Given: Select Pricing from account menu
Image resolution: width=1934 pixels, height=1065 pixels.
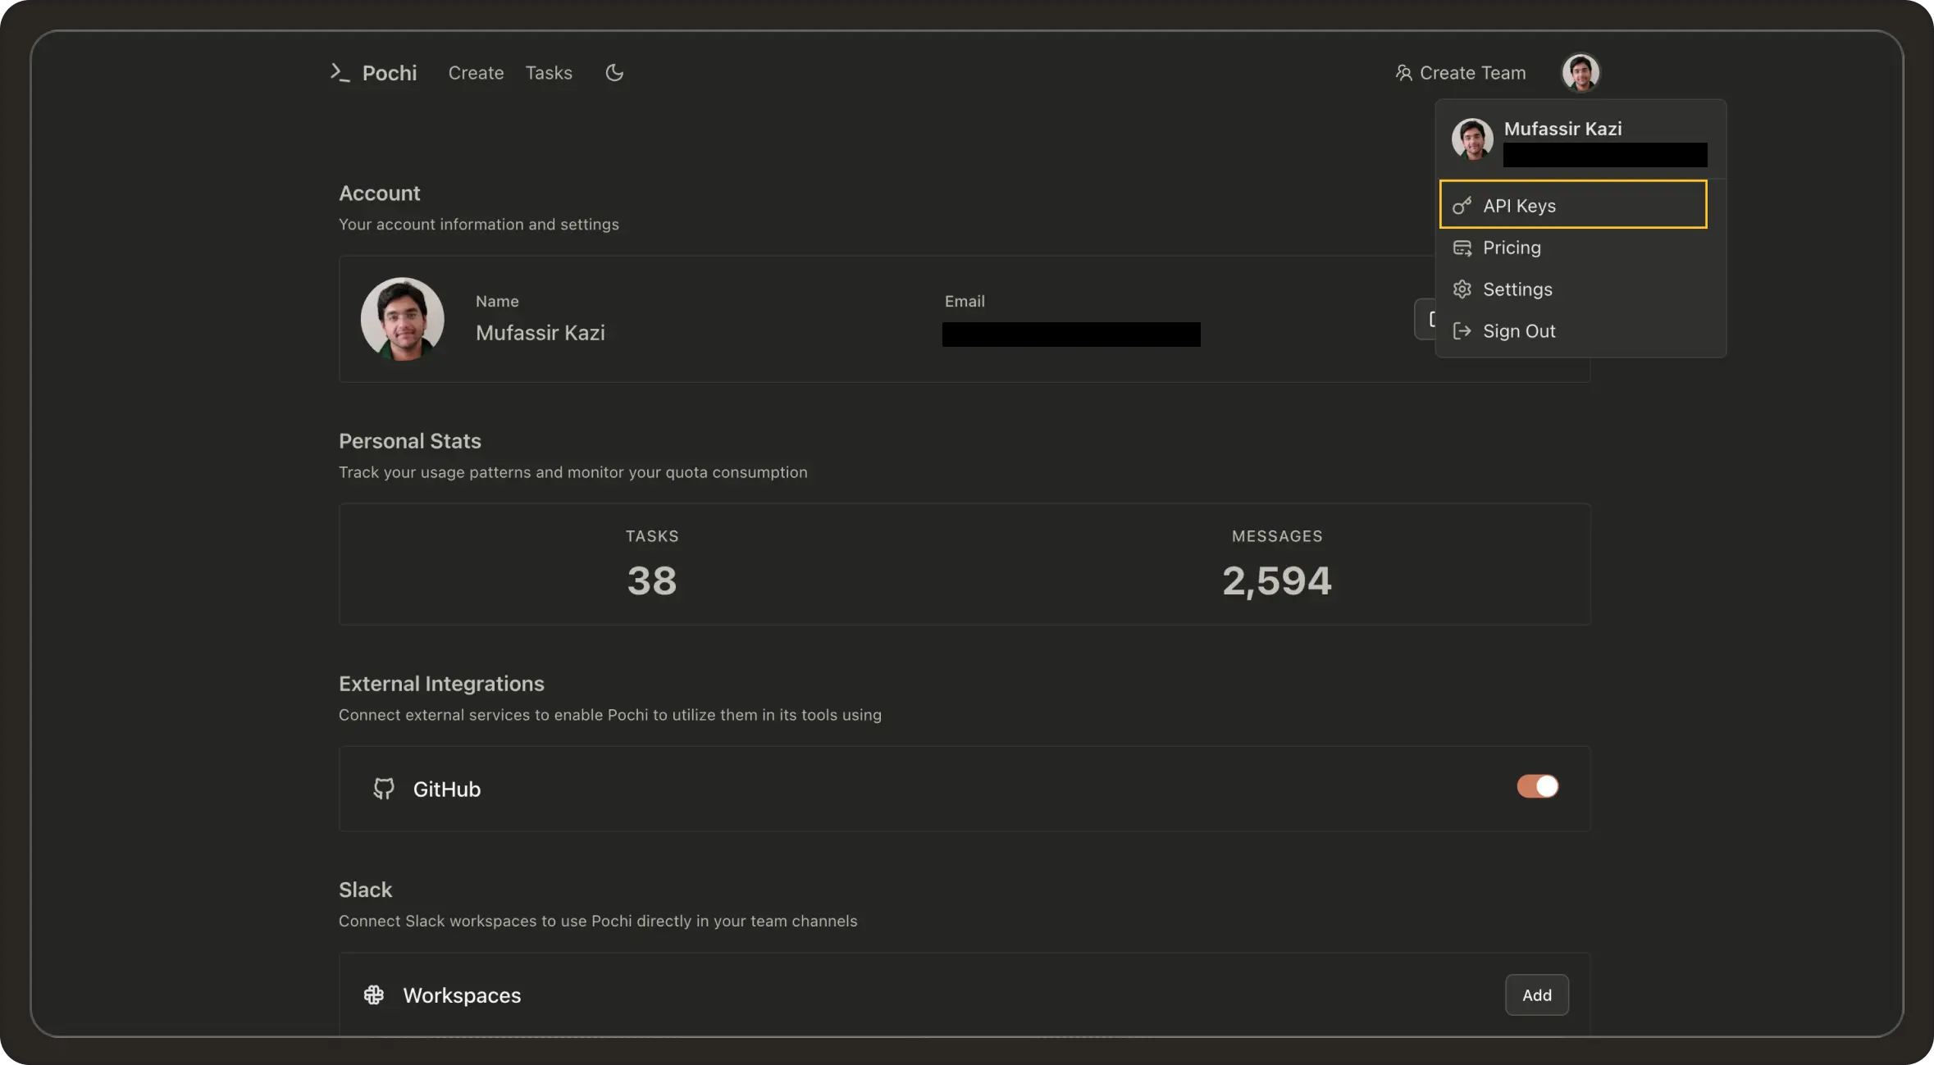Looking at the screenshot, I should pos(1512,248).
